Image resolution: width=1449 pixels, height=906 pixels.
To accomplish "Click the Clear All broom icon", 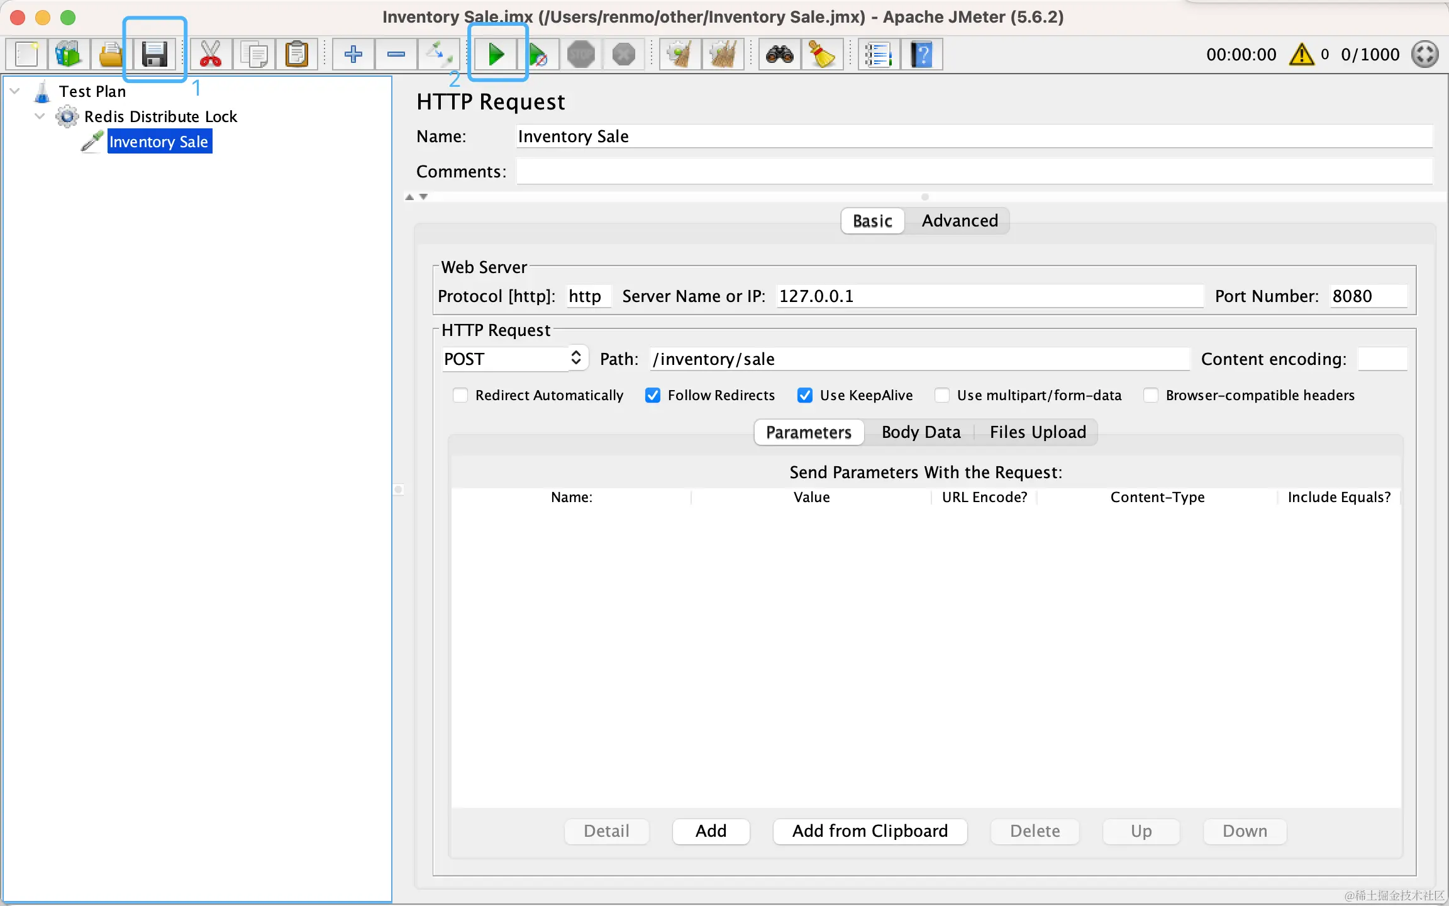I will (723, 55).
